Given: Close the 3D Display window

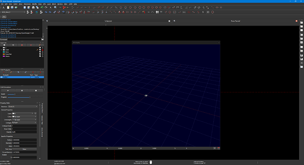Looking at the screenshot, I should coord(219,42).
